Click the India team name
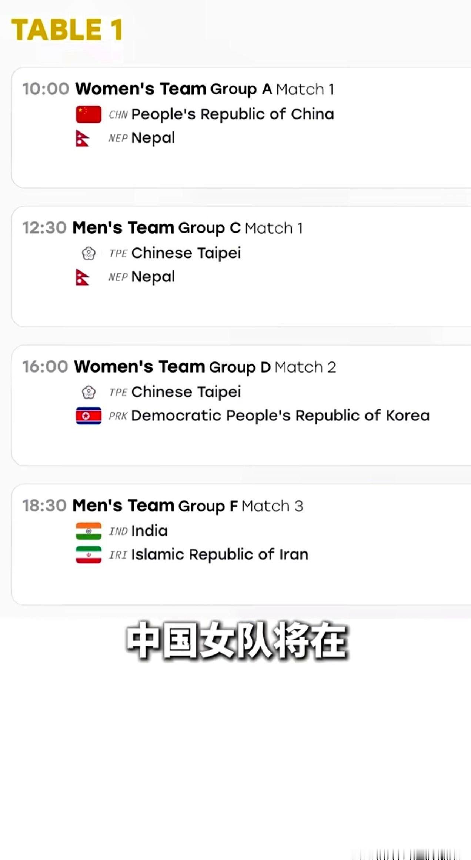Image resolution: width=471 pixels, height=860 pixels. [x=149, y=531]
